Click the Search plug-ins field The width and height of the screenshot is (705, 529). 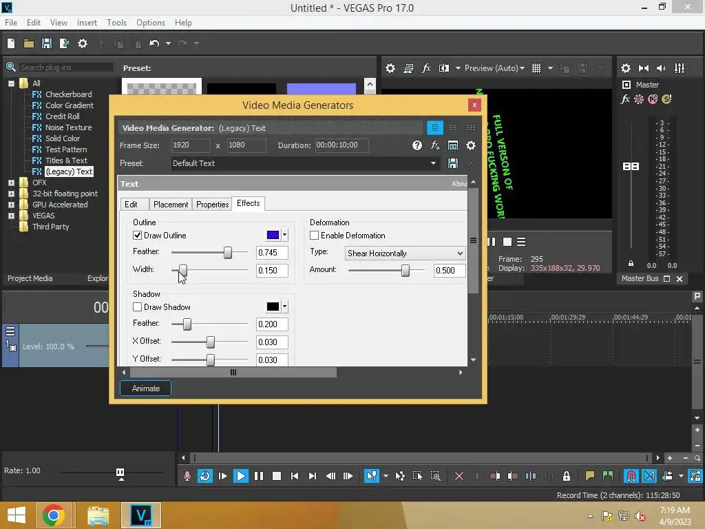click(x=65, y=68)
